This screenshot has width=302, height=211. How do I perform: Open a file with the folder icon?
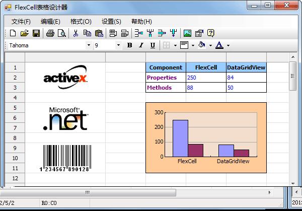(x=25, y=33)
